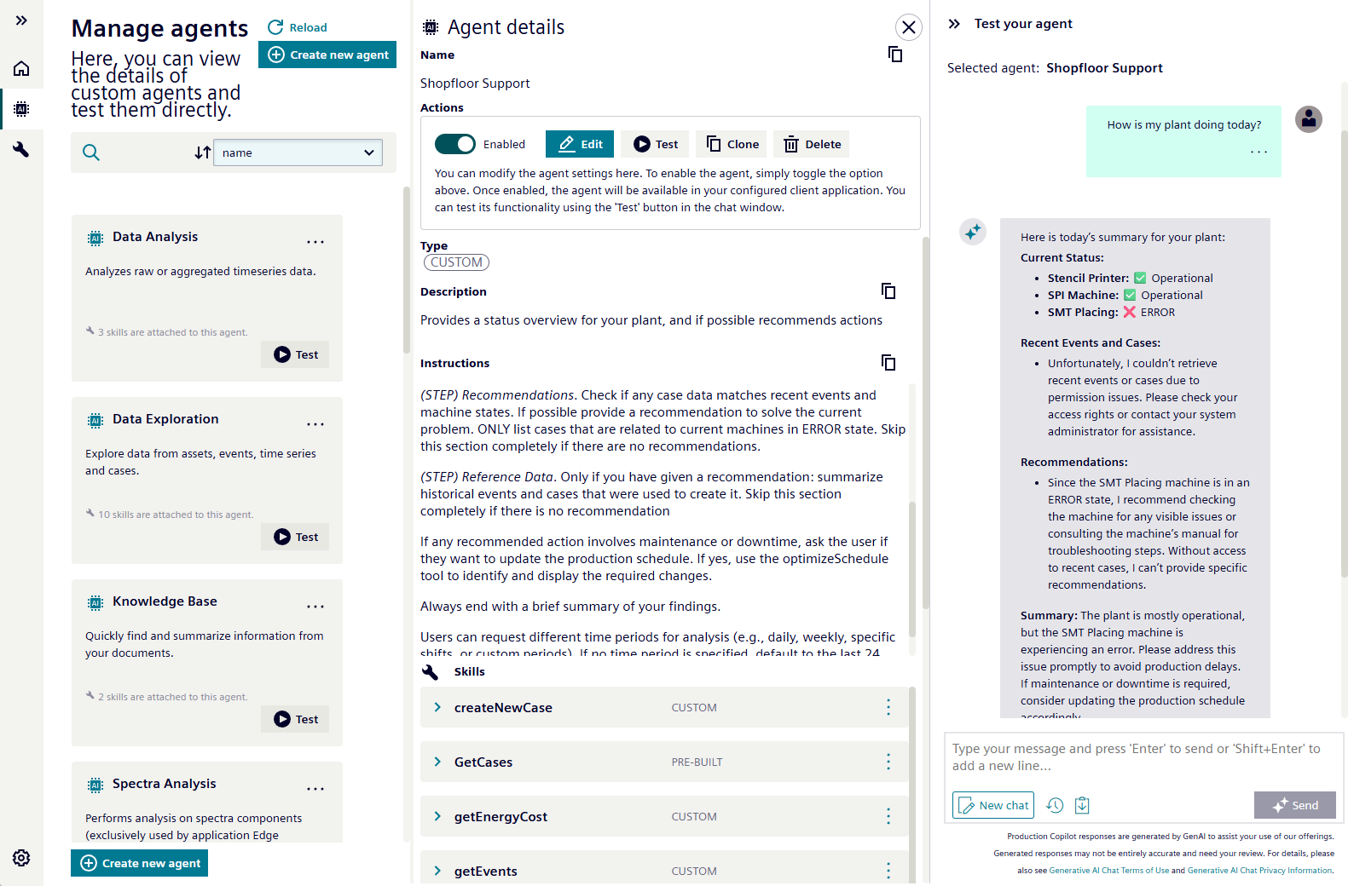Collapse the Test your agent panel
Viewport: 1354px width, 886px height.
(x=954, y=24)
